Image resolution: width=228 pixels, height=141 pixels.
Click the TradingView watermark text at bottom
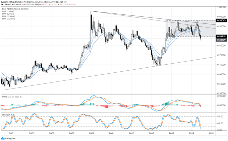pyautogui.click(x=10, y=139)
